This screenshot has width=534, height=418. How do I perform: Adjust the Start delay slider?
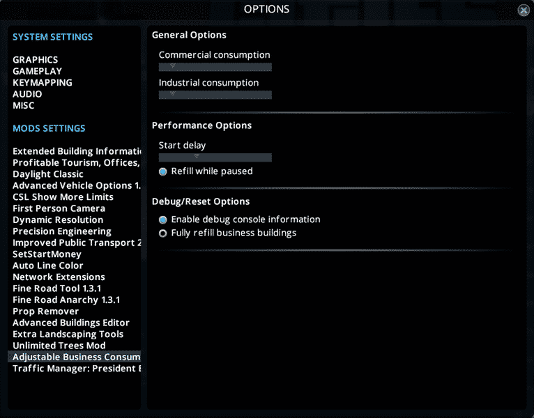[x=197, y=157]
